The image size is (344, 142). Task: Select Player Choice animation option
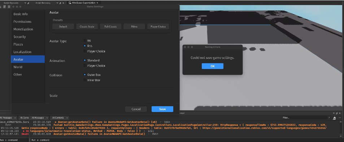point(85,66)
